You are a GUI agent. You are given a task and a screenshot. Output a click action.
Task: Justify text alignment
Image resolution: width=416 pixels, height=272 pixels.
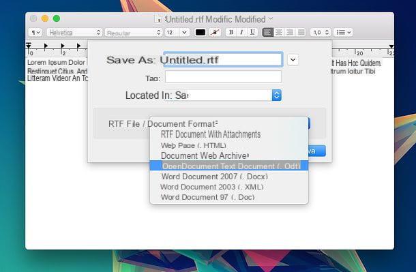[301, 32]
